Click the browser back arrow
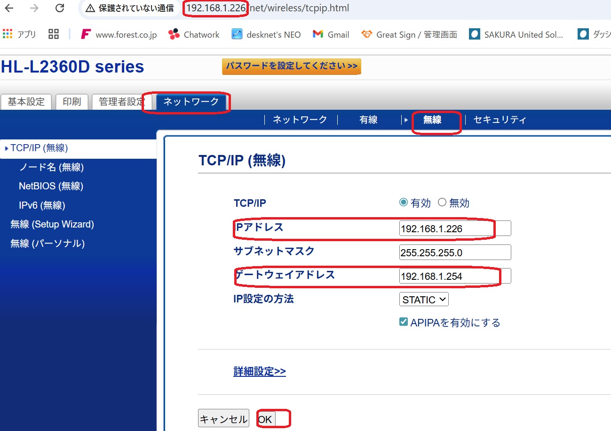611x431 pixels. tap(9, 8)
